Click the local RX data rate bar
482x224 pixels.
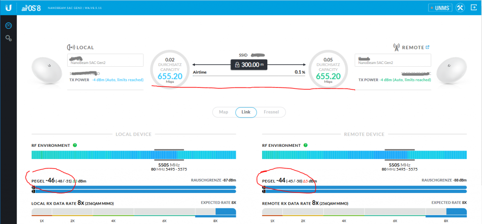(134, 212)
